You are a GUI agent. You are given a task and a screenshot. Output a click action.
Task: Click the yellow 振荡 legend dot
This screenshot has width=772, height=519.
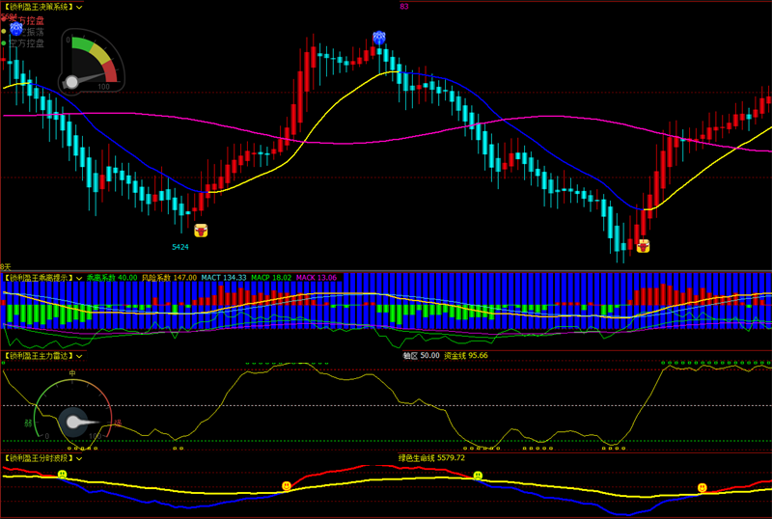(x=4, y=31)
